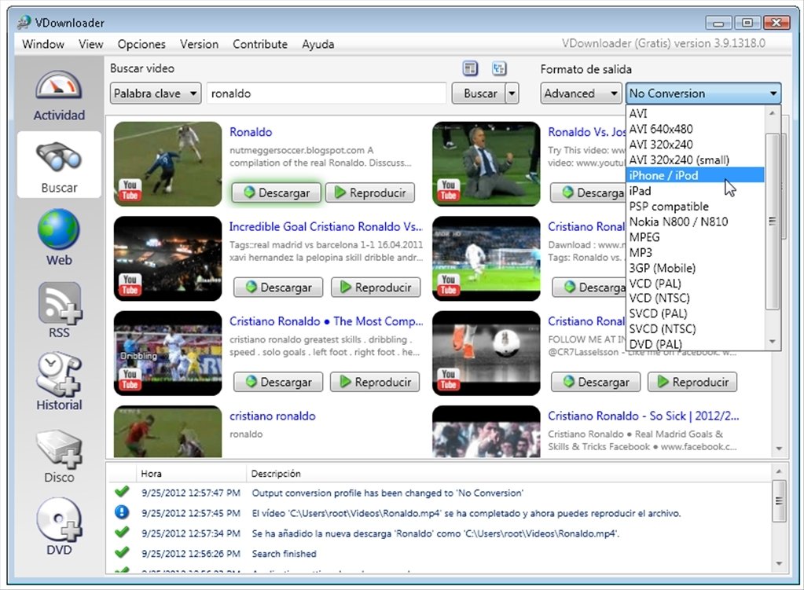804x590 pixels.
Task: Choose SVCD (NTSC) format option
Action: coord(696,328)
